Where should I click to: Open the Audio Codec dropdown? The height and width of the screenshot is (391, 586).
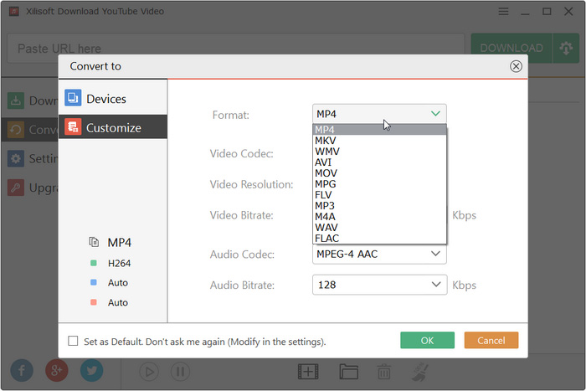coord(379,254)
